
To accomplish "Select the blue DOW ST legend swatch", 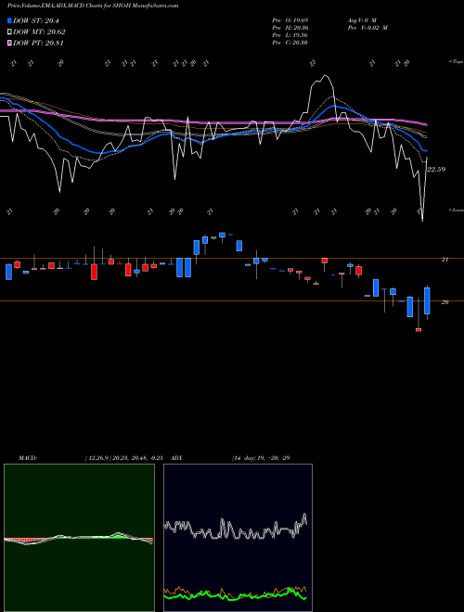I will [x=9, y=20].
